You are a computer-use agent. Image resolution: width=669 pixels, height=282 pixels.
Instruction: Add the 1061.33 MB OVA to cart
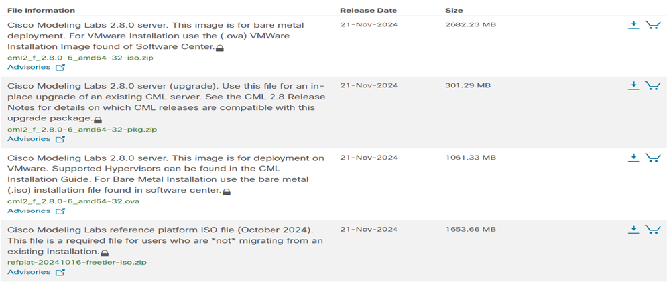point(653,158)
